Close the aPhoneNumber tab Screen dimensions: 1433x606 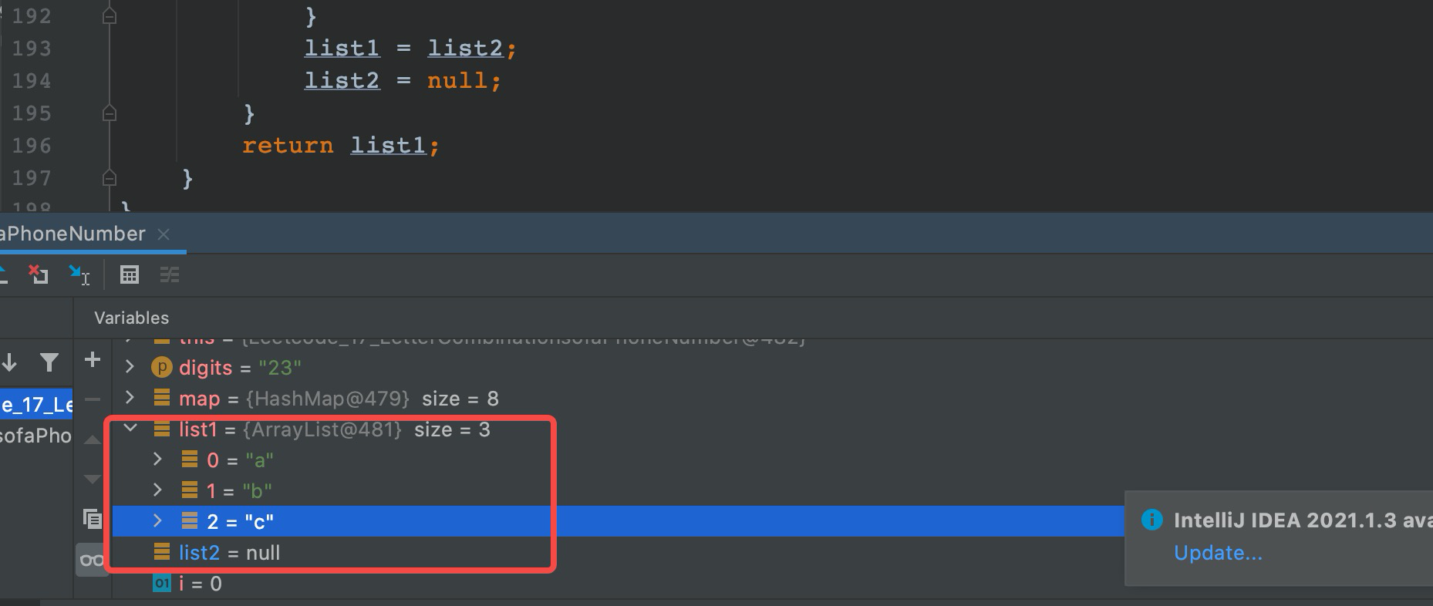pyautogui.click(x=164, y=234)
